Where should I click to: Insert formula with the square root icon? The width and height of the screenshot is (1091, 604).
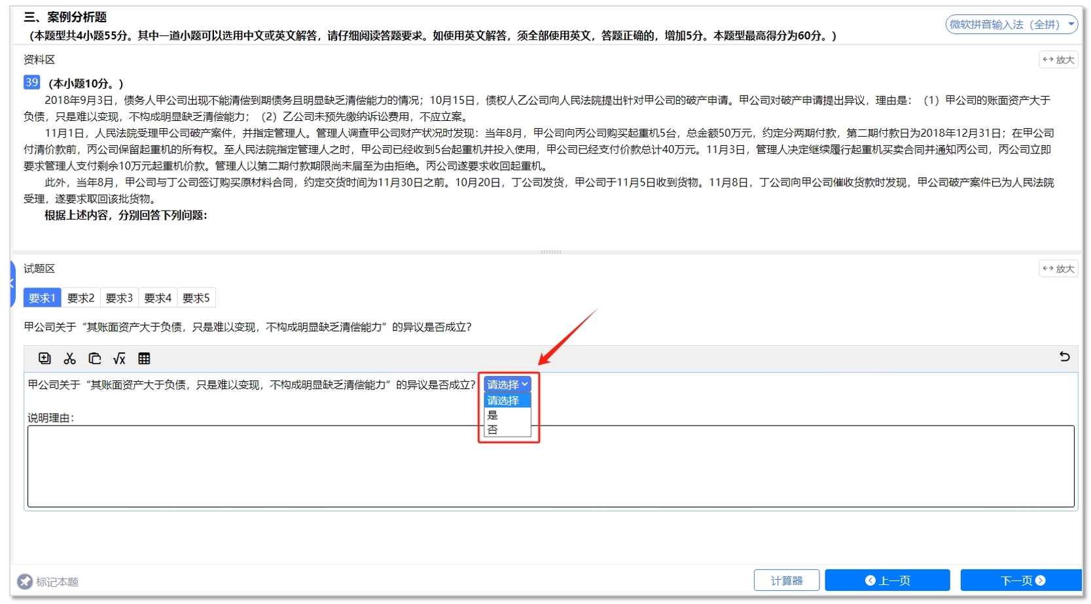(119, 358)
